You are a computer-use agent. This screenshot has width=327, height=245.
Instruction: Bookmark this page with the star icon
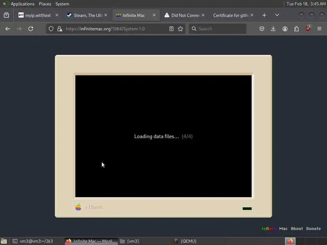(180, 29)
